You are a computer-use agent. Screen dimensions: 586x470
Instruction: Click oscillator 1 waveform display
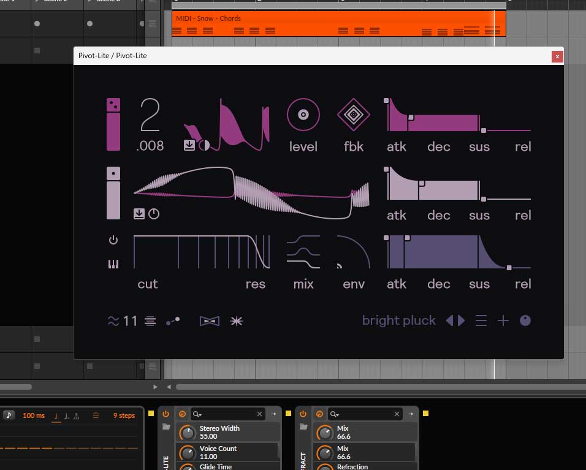point(226,124)
